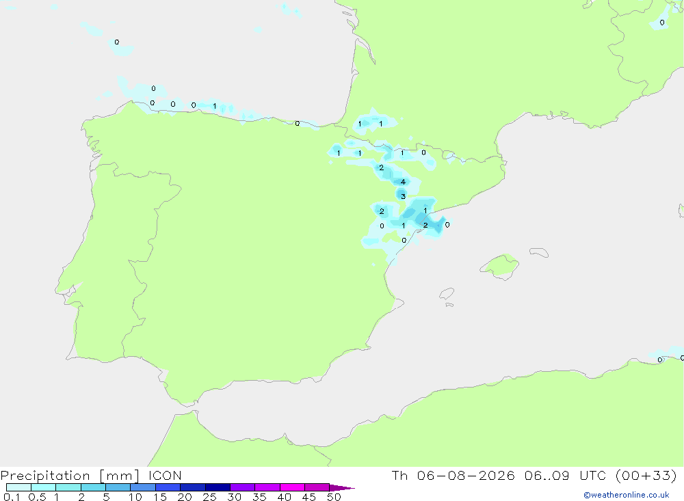This screenshot has height=501, width=684.
Task: Click the weatheronline.co.uk copyright link
Action: coord(626,495)
